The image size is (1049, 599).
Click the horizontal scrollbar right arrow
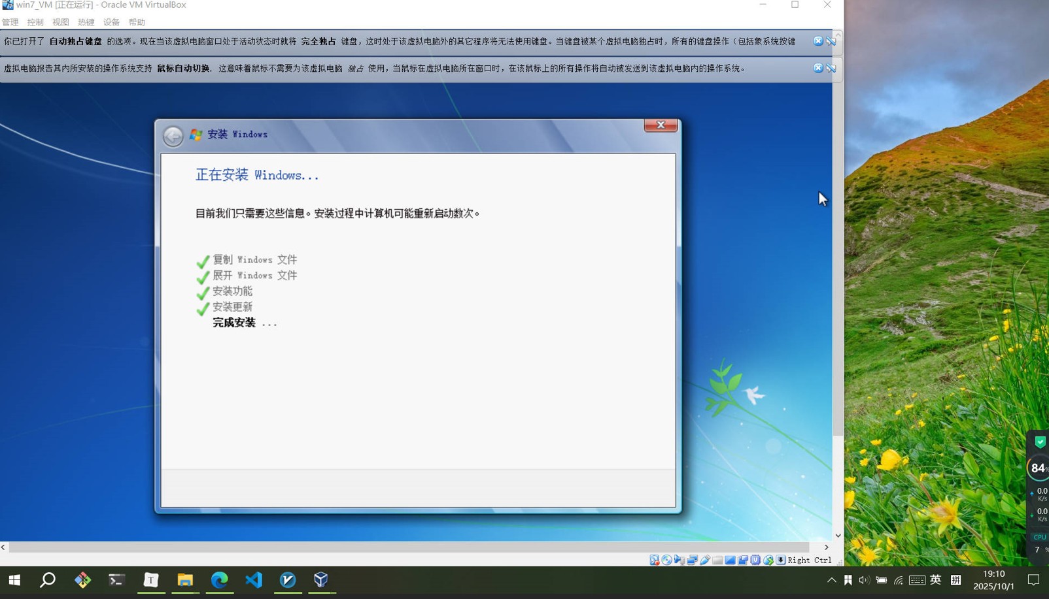click(826, 547)
